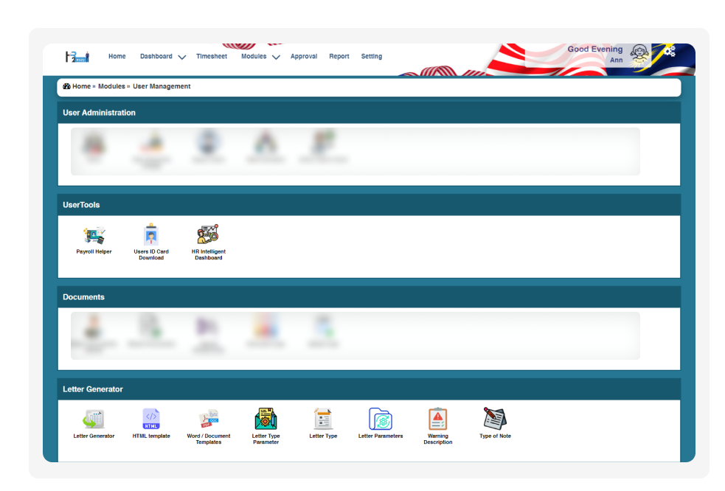Expand the Dashboard dropdown in the navbar
Screen dimensions: 725x491
coord(162,57)
